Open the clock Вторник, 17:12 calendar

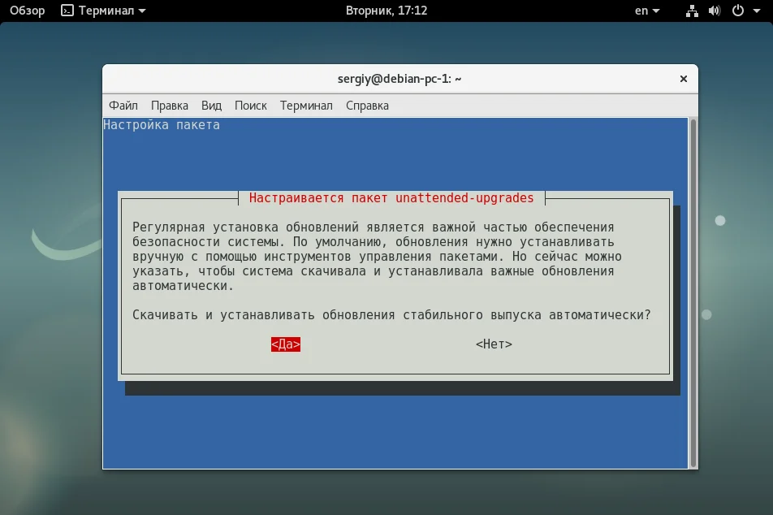click(x=386, y=11)
